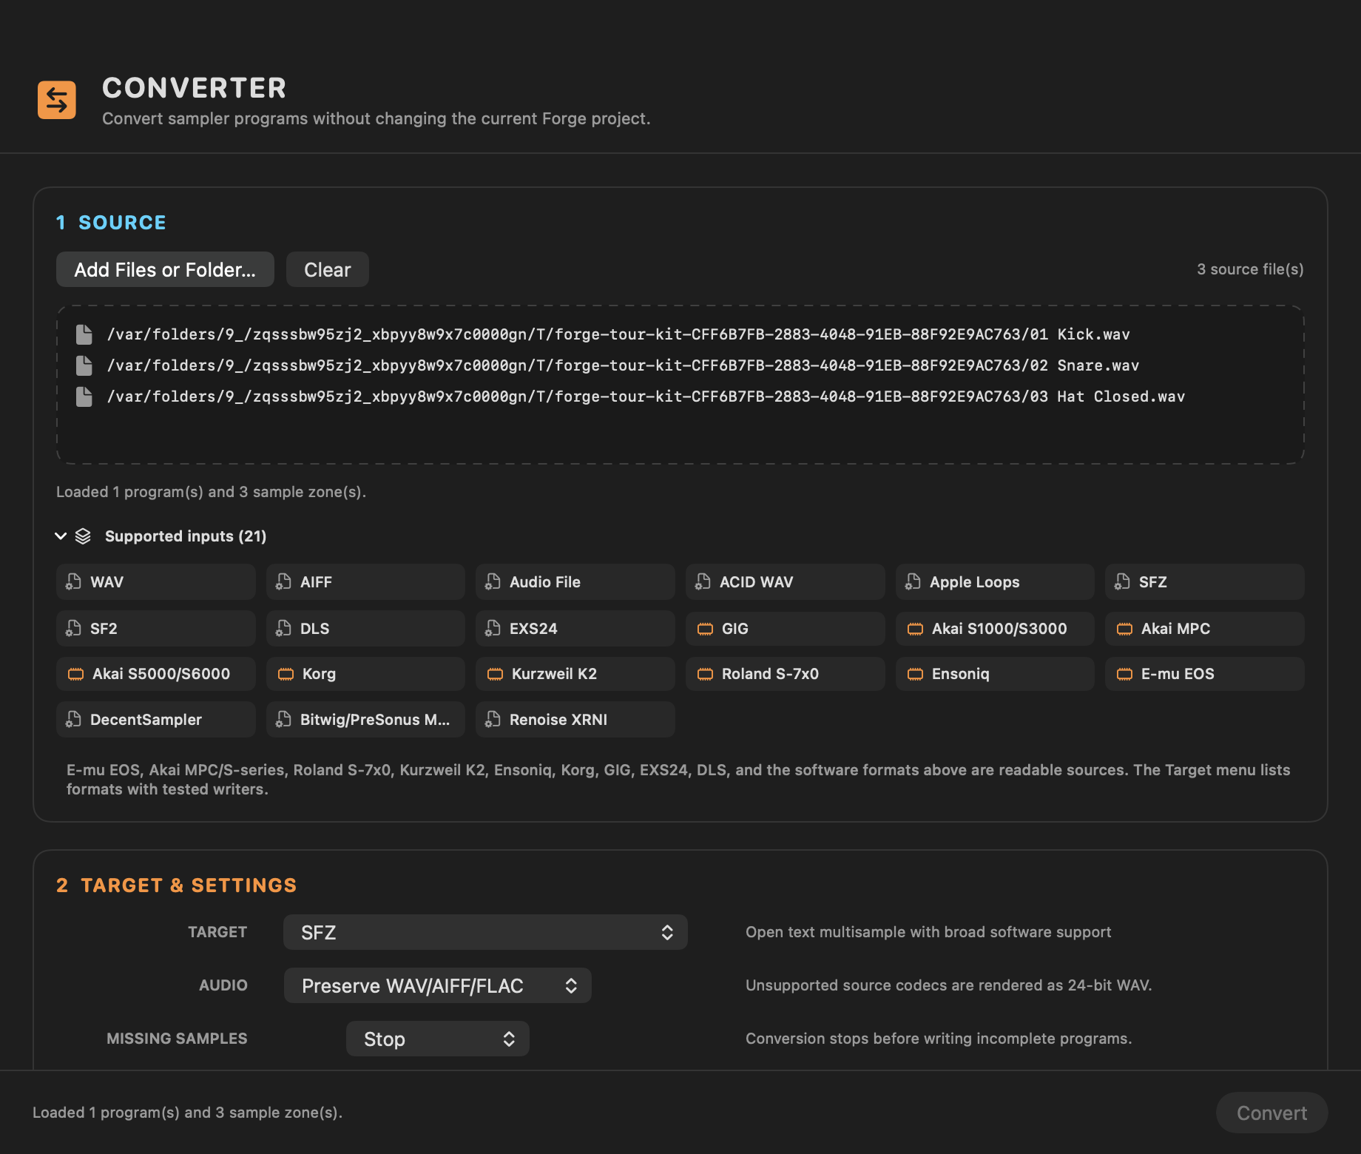
Task: Click Add Files or Folder button
Action: [165, 269]
